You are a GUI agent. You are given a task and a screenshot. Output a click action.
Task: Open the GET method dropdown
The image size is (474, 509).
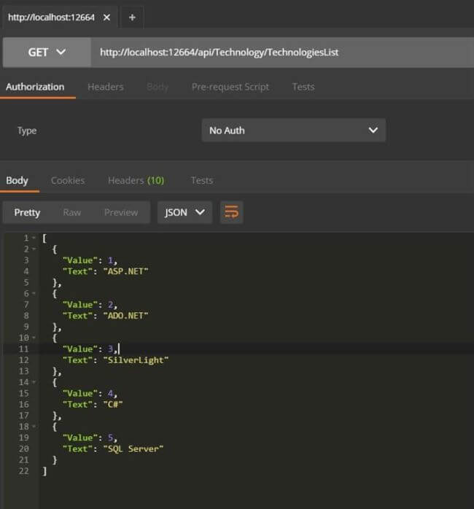click(46, 52)
